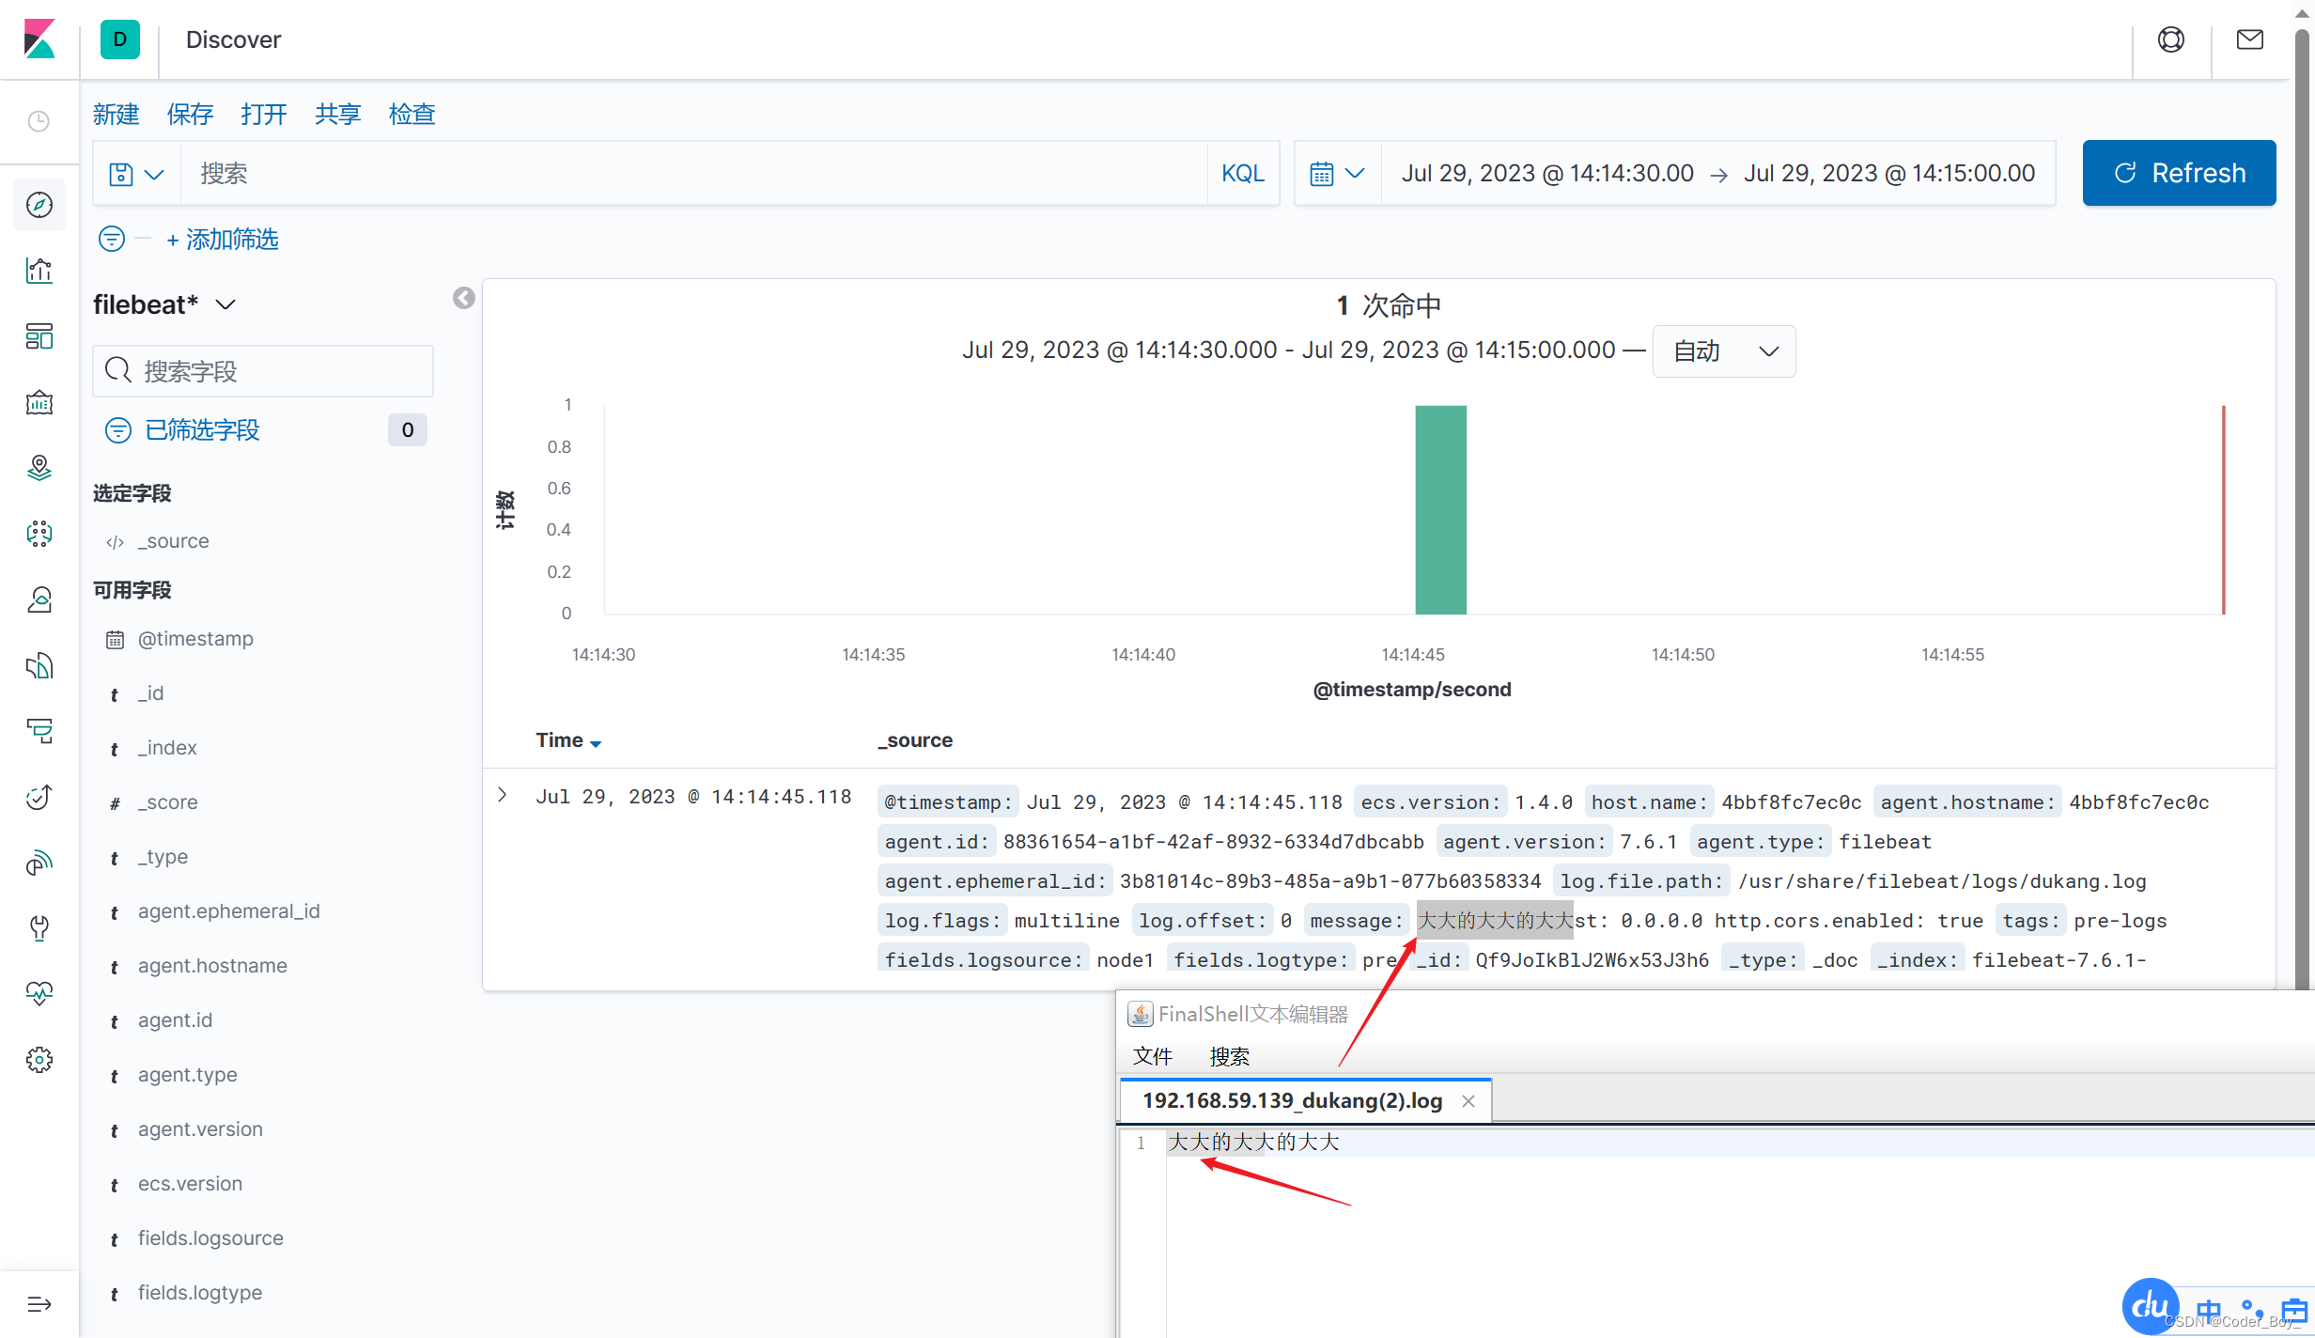Open the Metrics icon in sidebar
Screen dimensions: 2315x1338
point(39,599)
